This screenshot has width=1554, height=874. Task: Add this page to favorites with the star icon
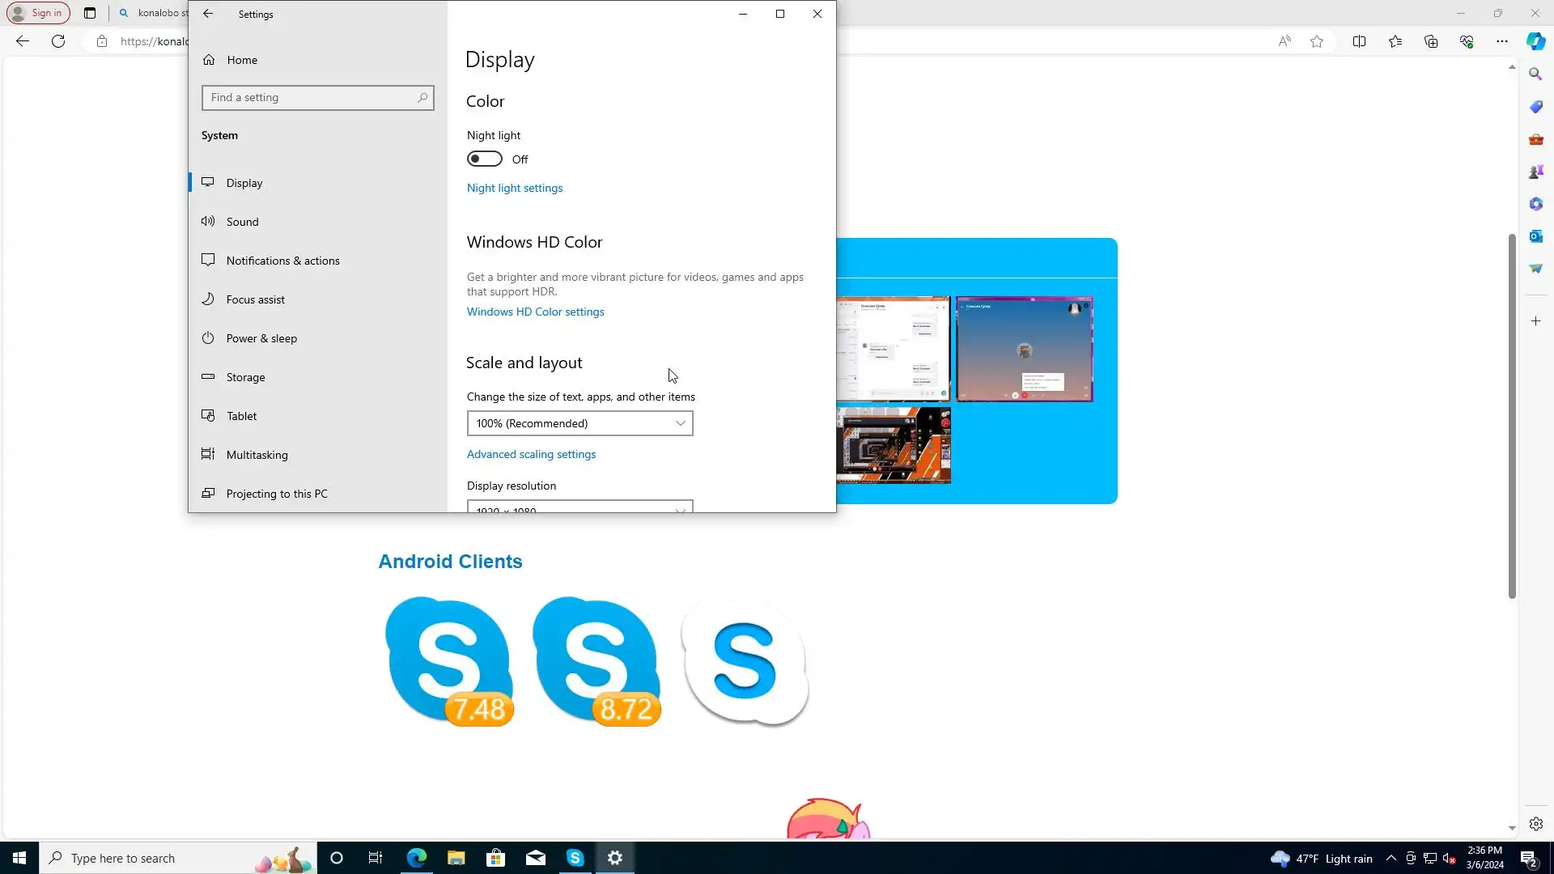tap(1317, 41)
